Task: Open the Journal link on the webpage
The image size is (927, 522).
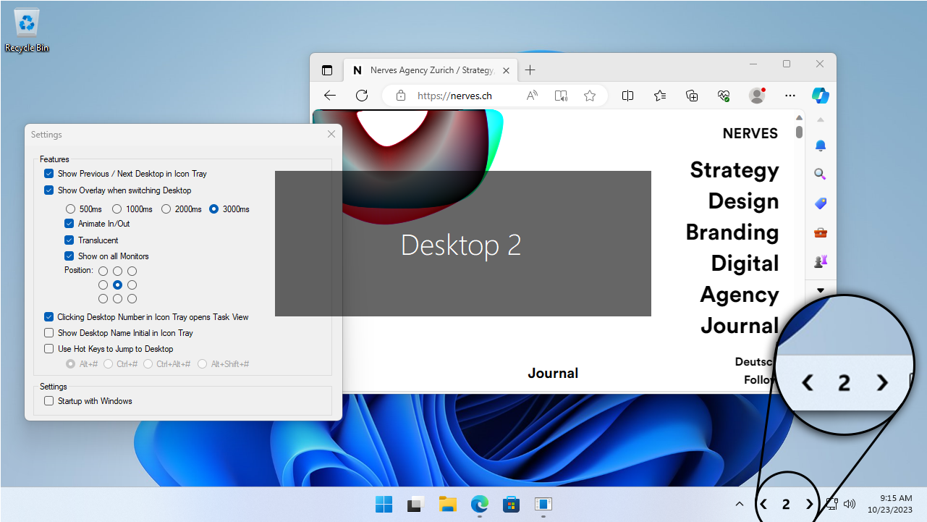Action: [x=553, y=372]
